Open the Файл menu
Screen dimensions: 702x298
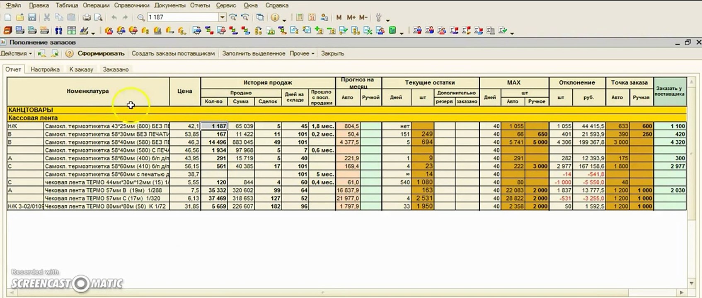(14, 5)
